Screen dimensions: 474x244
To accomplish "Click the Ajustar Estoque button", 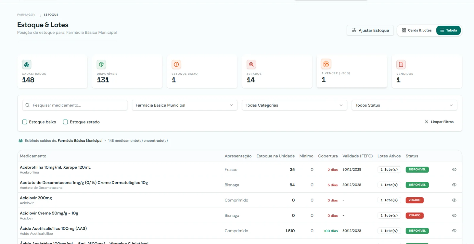I will (370, 30).
